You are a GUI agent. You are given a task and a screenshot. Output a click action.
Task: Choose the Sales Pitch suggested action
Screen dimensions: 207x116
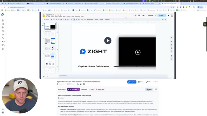[100, 89]
